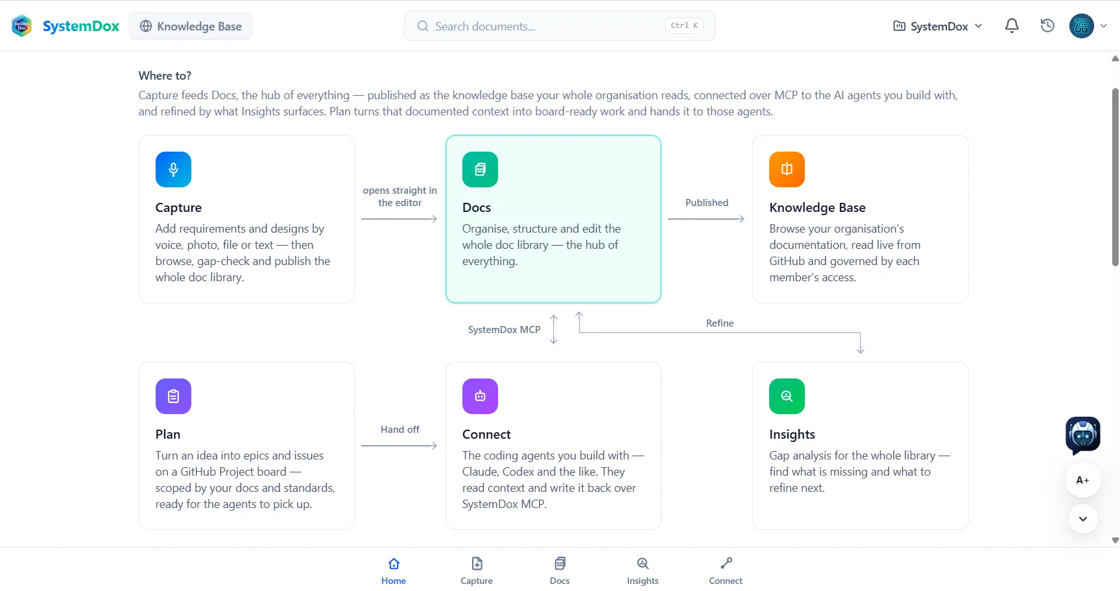The width and height of the screenshot is (1120, 591).
Task: Click the A+ text size button
Action: [1083, 480]
